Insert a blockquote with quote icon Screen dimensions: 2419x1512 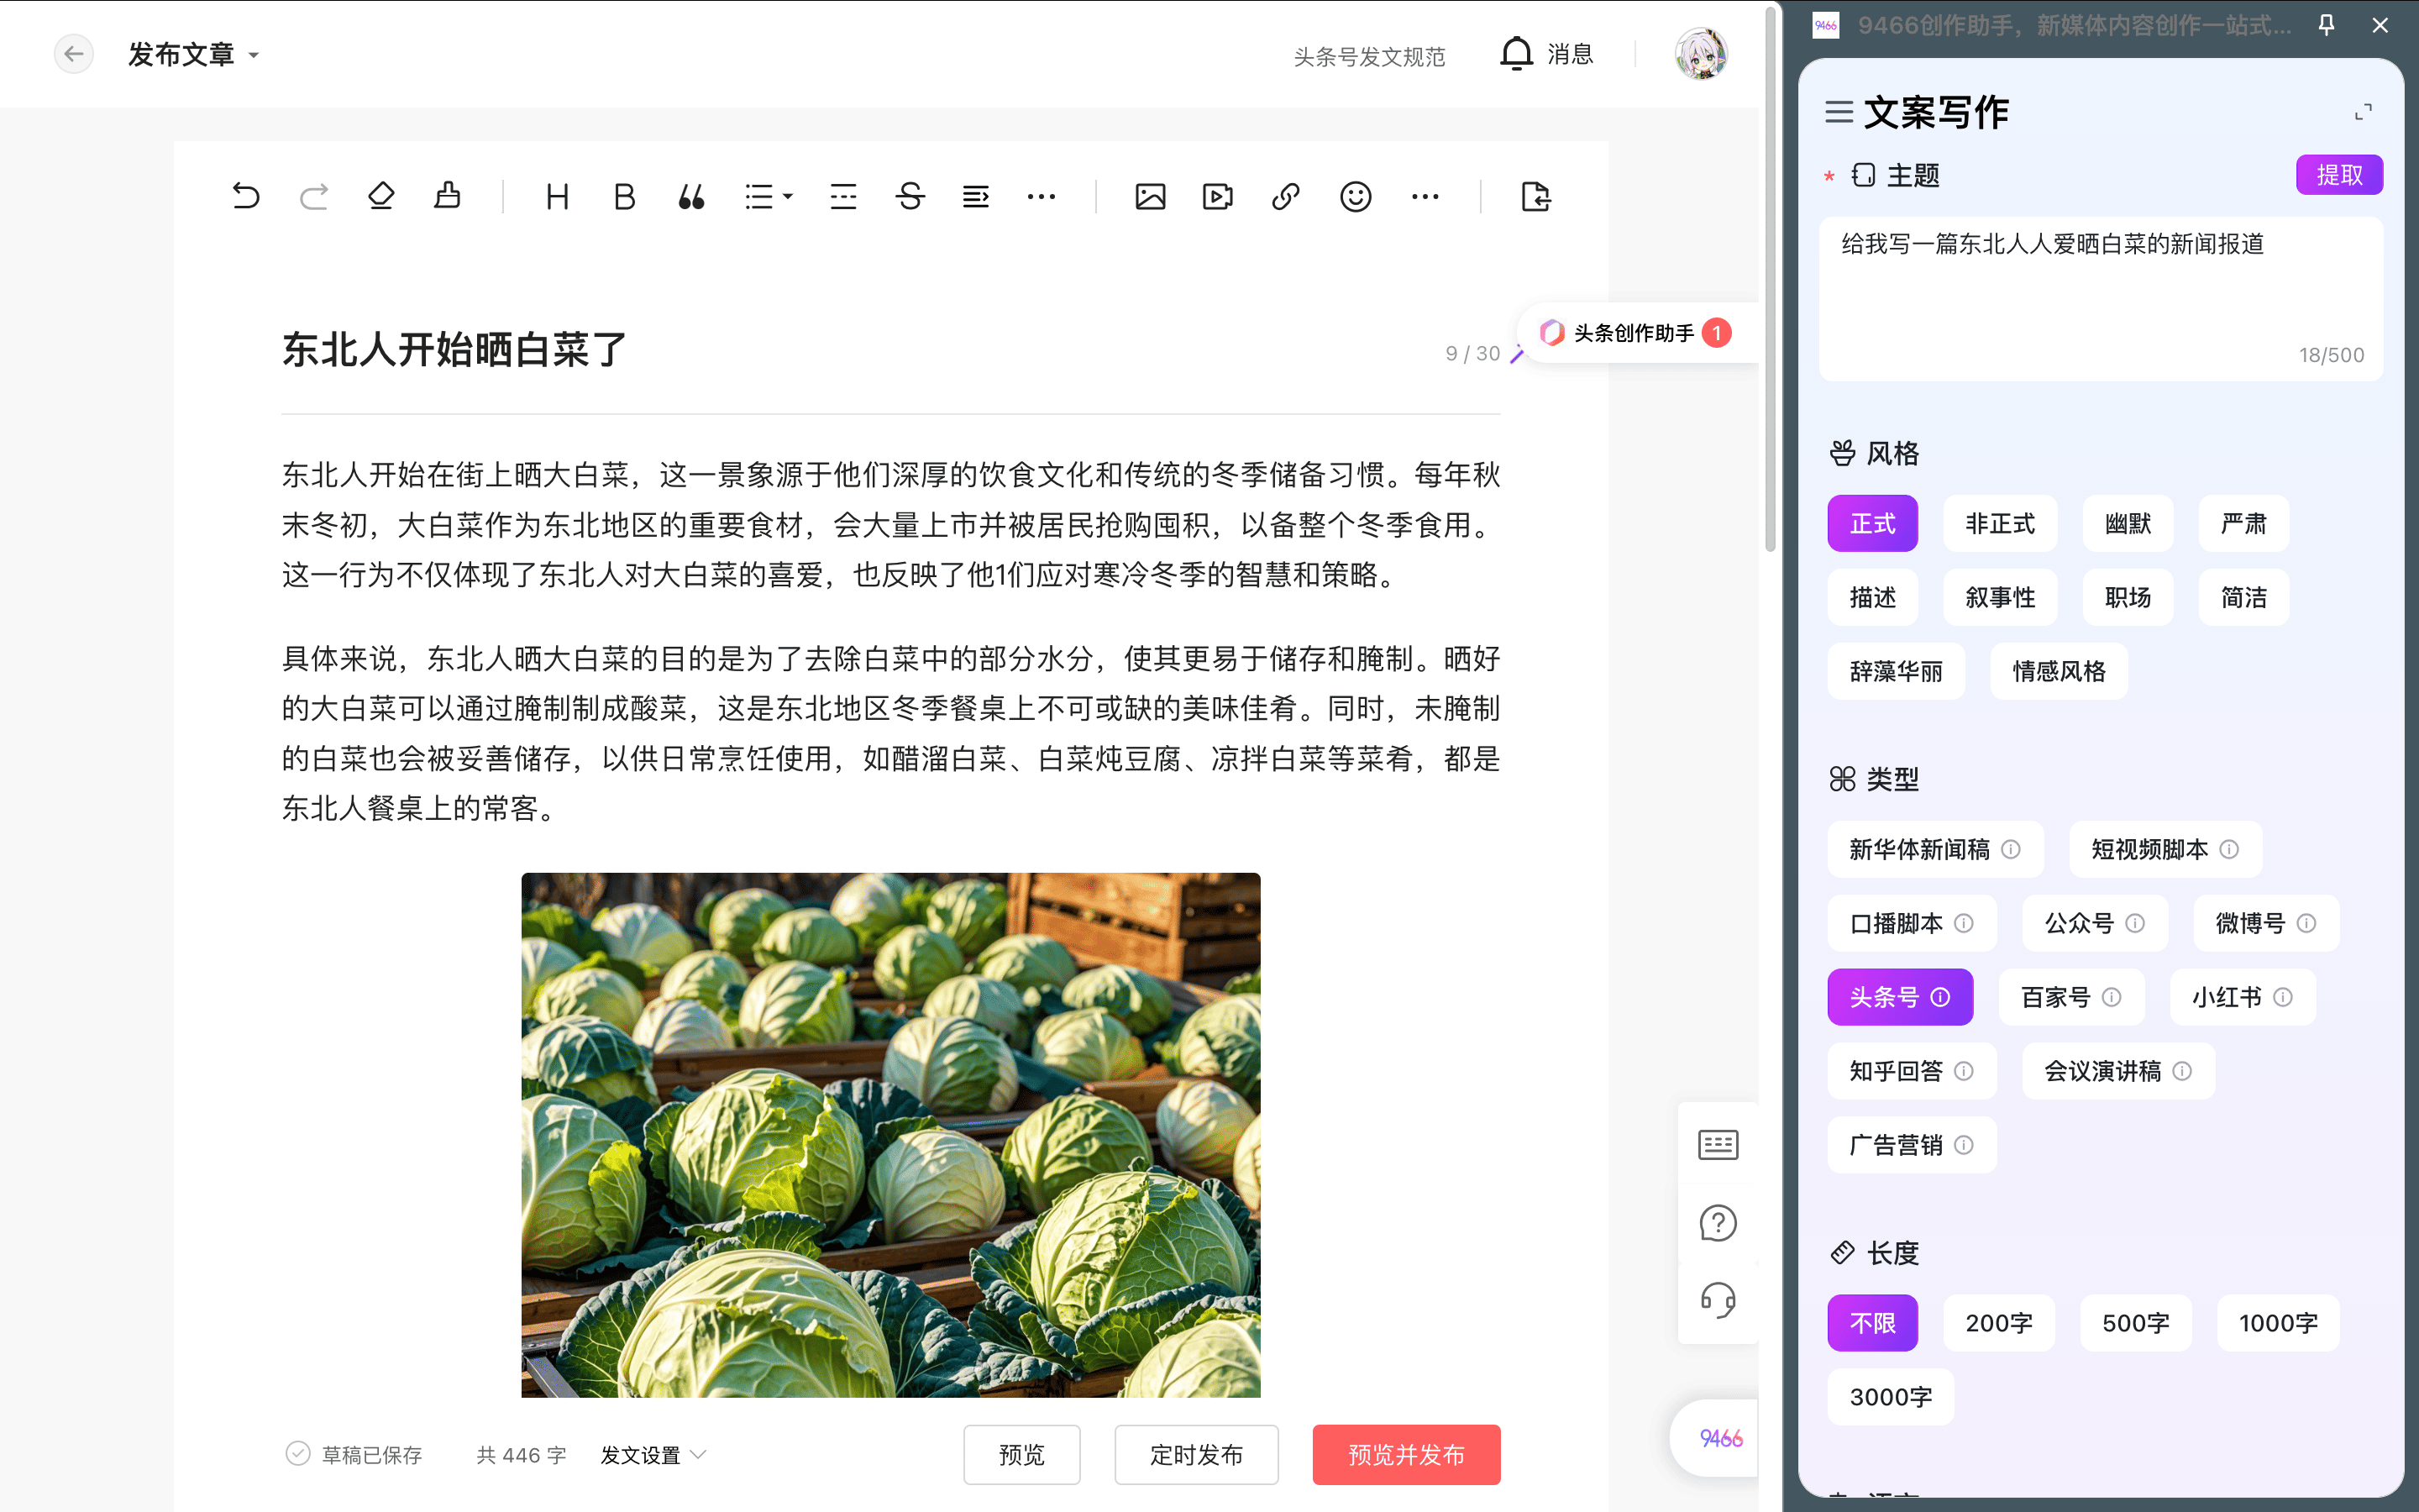point(690,196)
